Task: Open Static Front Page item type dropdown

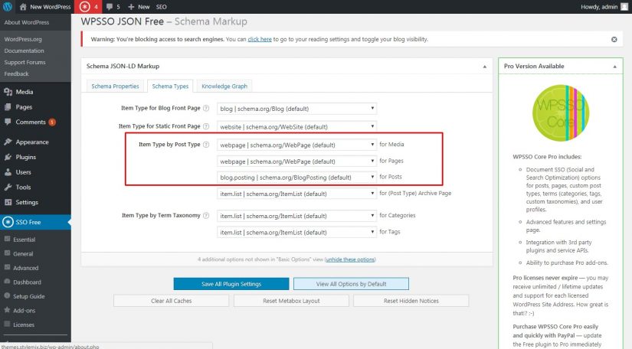Action: 296,127
